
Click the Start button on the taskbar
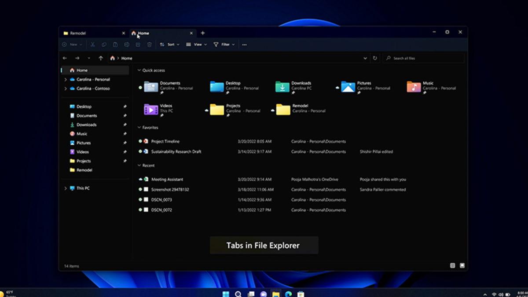click(226, 293)
